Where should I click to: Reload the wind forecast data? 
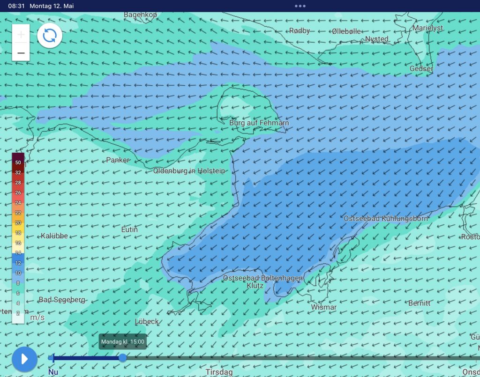pyautogui.click(x=50, y=36)
